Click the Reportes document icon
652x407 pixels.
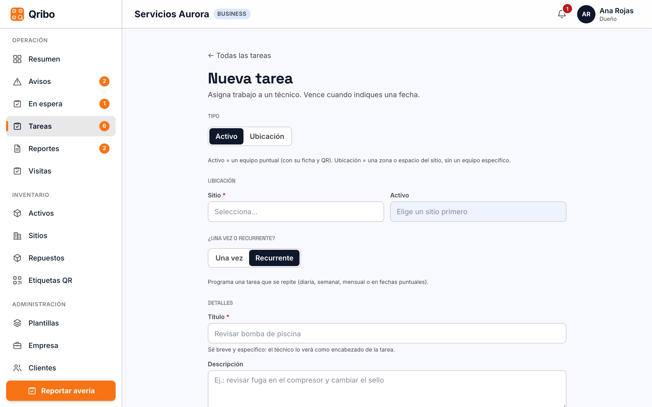click(x=17, y=149)
